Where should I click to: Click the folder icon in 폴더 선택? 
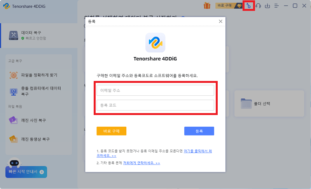click(246, 103)
